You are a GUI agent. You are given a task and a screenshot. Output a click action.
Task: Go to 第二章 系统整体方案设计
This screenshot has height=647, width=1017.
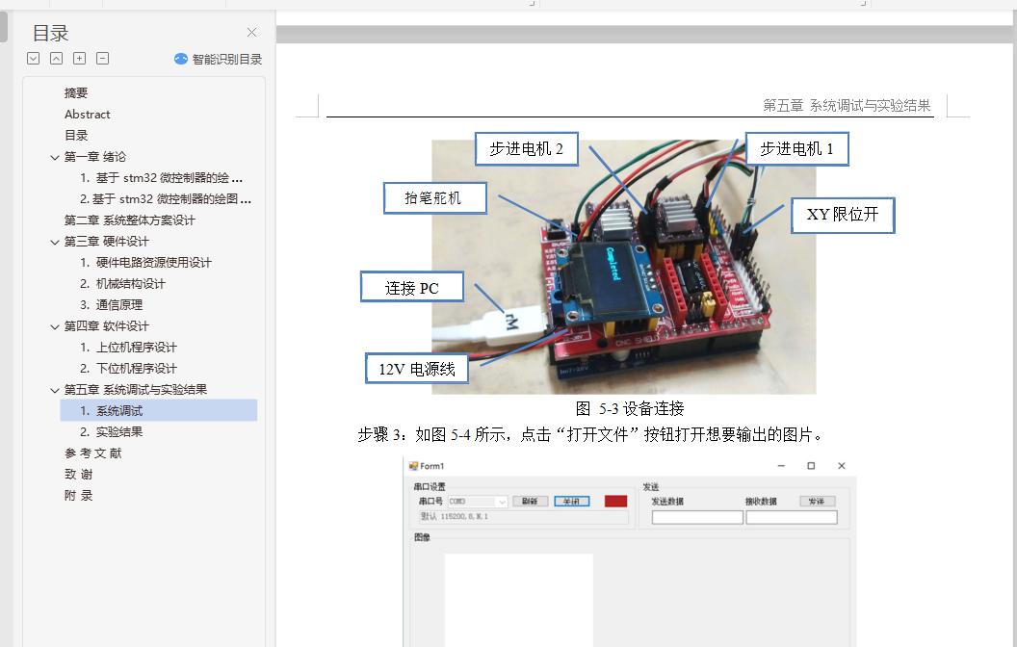coord(130,220)
